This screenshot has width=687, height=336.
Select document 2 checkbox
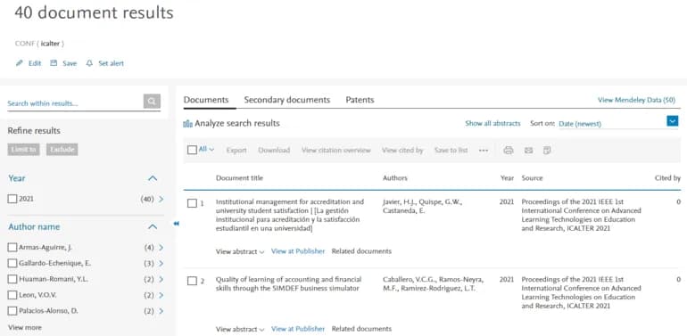click(192, 281)
